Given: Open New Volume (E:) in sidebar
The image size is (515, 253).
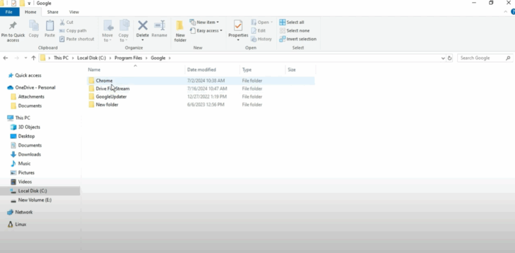Looking at the screenshot, I should (31, 200).
